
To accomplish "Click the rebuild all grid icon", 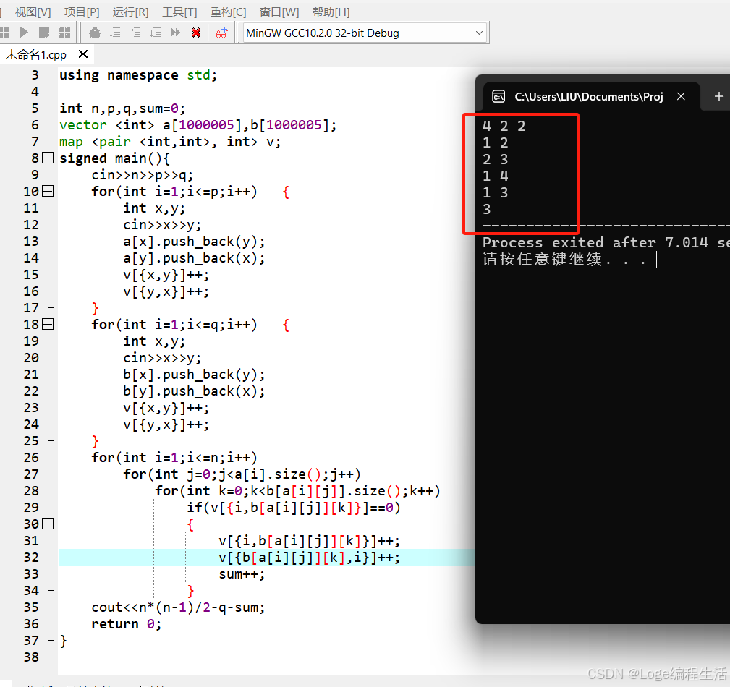I will click(64, 33).
